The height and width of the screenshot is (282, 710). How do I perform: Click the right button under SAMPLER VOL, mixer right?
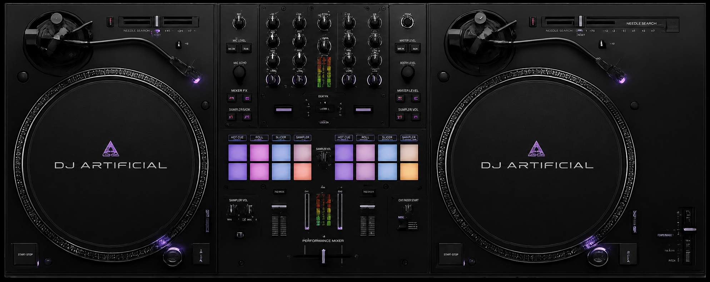[x=416, y=117]
